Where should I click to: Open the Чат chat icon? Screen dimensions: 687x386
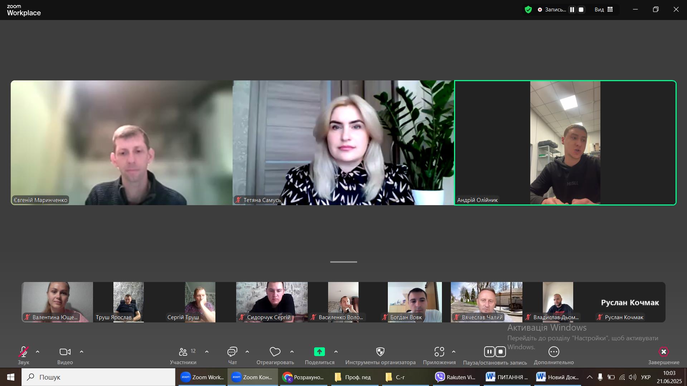click(232, 352)
